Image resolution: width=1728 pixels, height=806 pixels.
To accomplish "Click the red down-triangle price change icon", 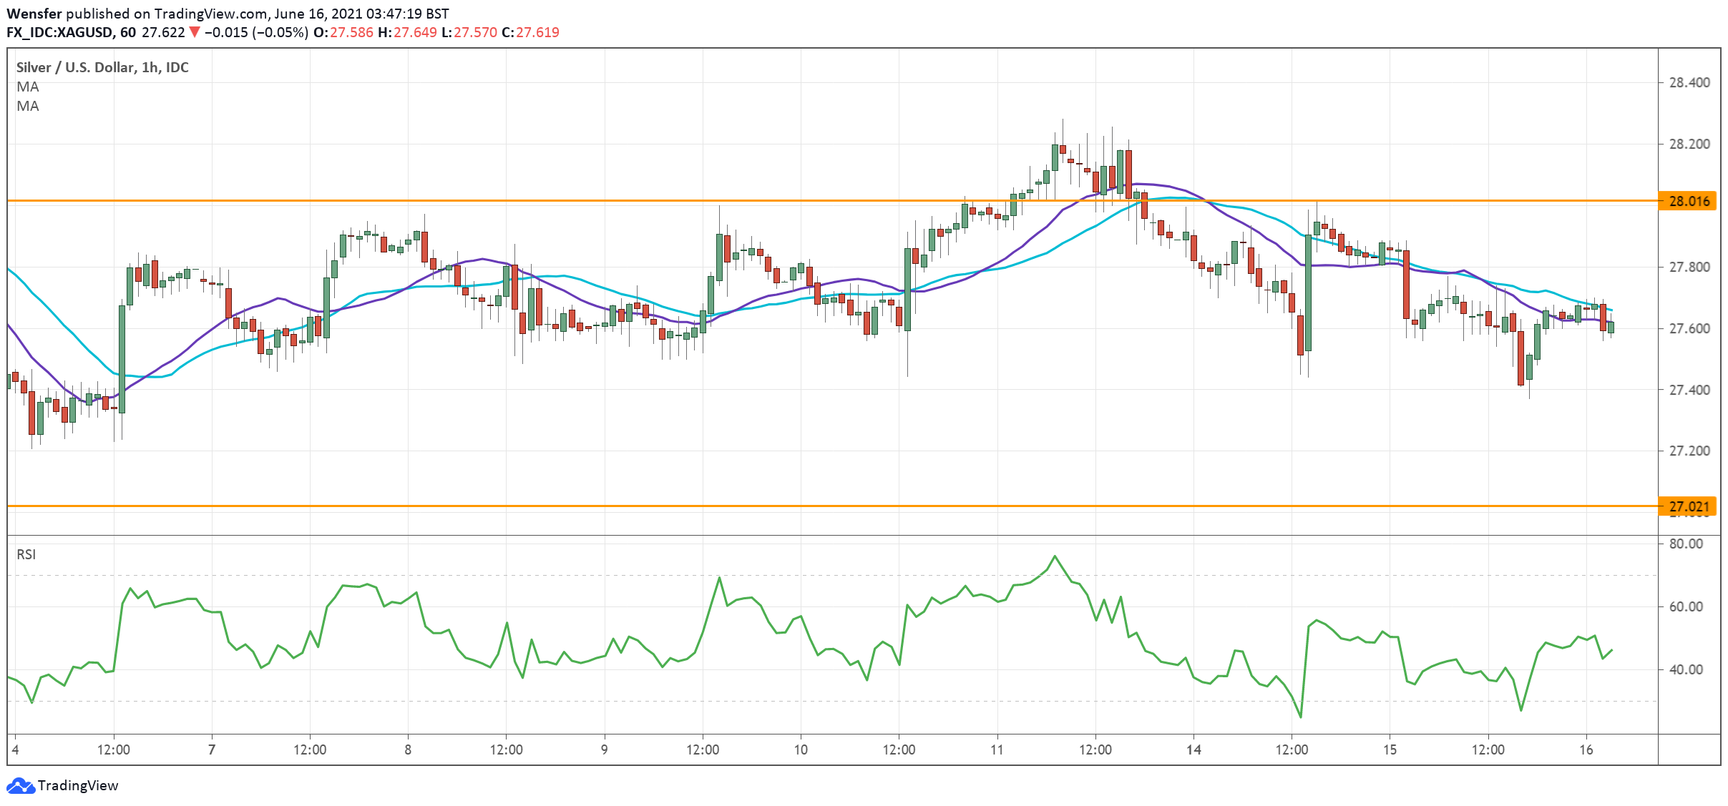I will [x=194, y=32].
